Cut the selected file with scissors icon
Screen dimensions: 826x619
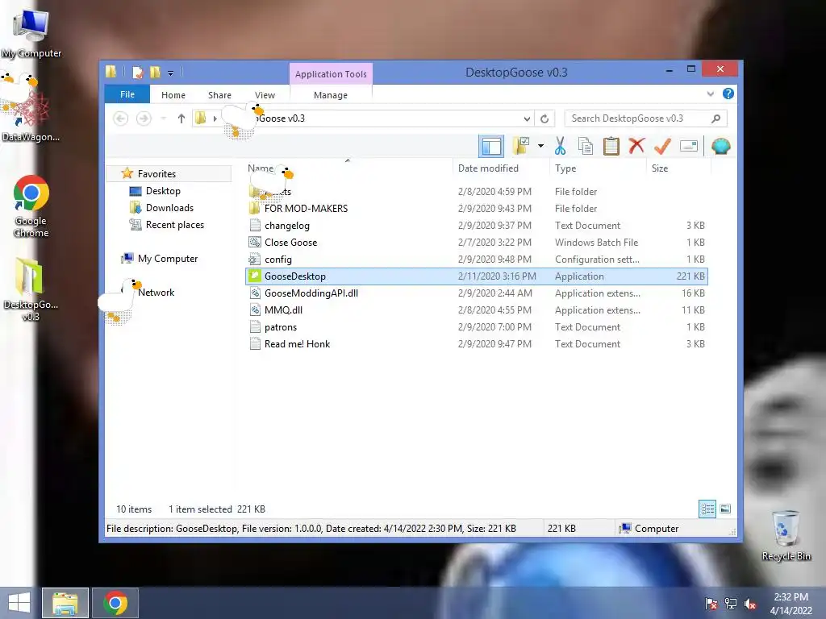[560, 146]
